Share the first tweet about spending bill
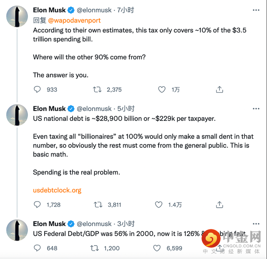The height and width of the screenshot is (259, 267). click(219, 90)
